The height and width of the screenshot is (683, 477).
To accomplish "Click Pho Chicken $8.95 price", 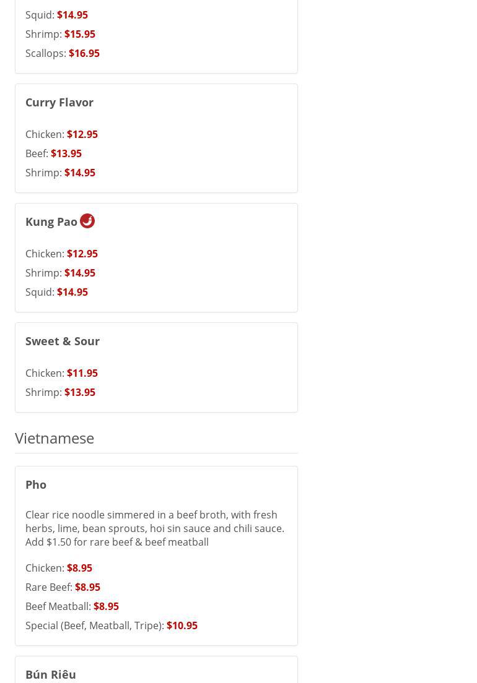I will click(x=79, y=568).
